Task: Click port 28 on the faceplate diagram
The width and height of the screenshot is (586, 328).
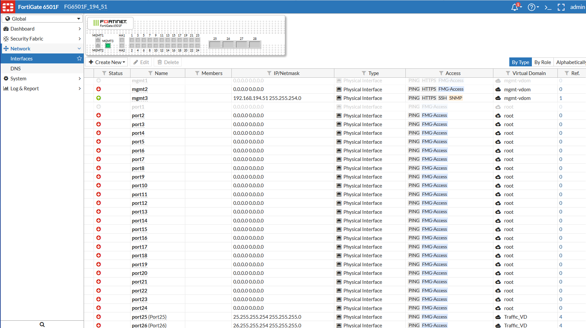Action: 255,44
